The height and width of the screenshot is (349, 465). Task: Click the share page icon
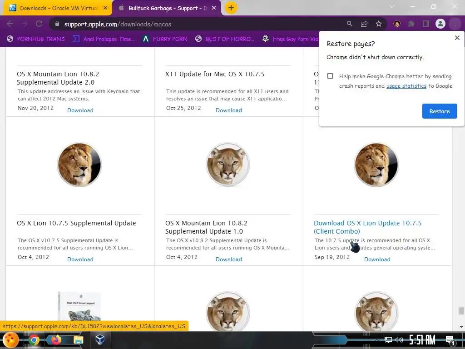(x=364, y=24)
